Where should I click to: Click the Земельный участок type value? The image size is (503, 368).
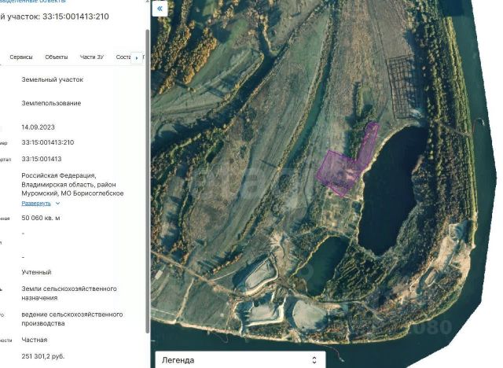tap(53, 79)
